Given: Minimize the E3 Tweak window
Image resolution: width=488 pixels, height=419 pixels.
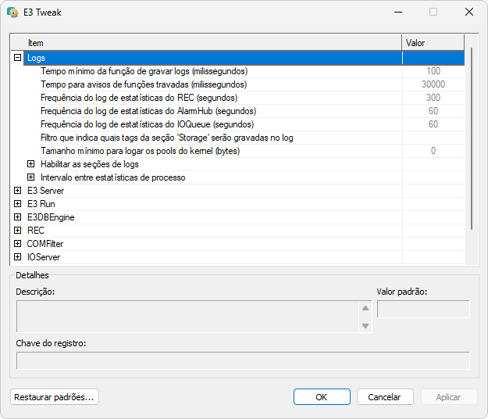Looking at the screenshot, I should click(398, 13).
